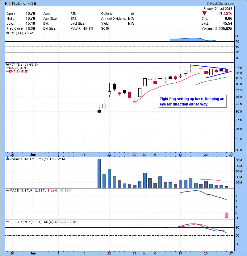Click the EMA(8) 45.55 legend entry
The image size is (247, 256).
click(17, 72)
